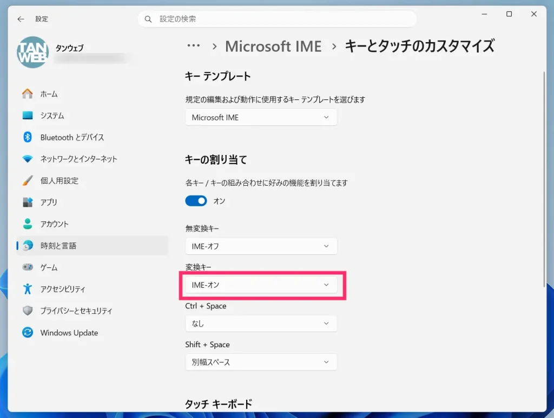The image size is (554, 418).
Task: Click the Bluetooth icon in sidebar
Action: click(x=28, y=137)
